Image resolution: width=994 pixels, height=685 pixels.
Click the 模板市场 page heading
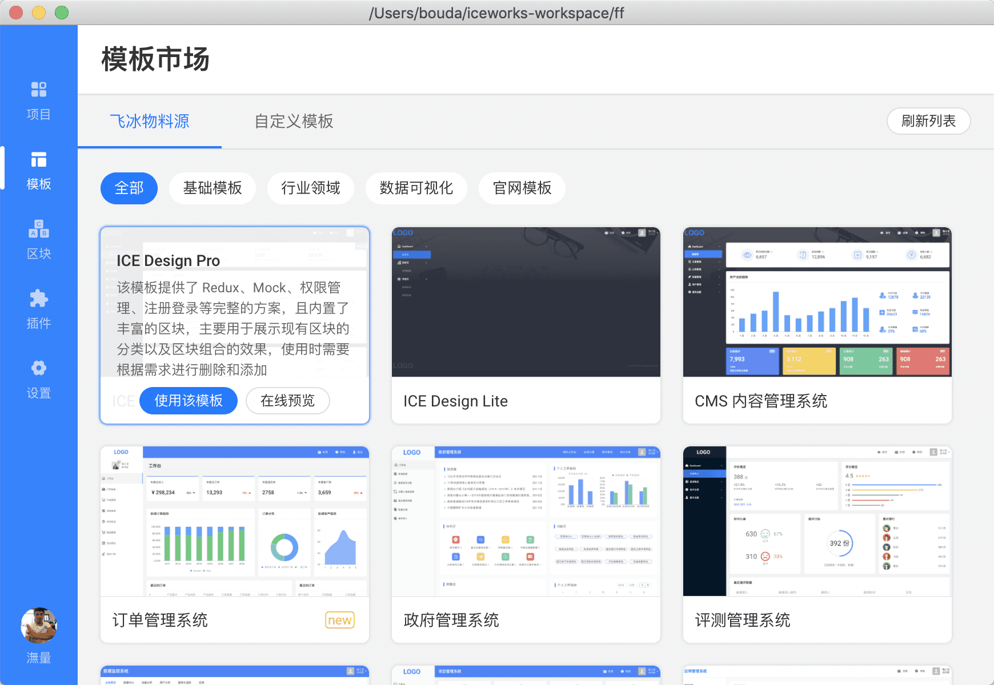tap(155, 59)
